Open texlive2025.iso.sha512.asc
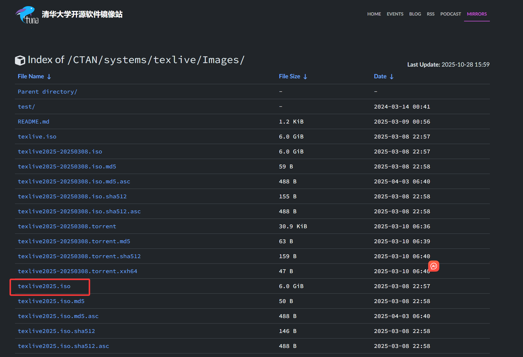 63,346
